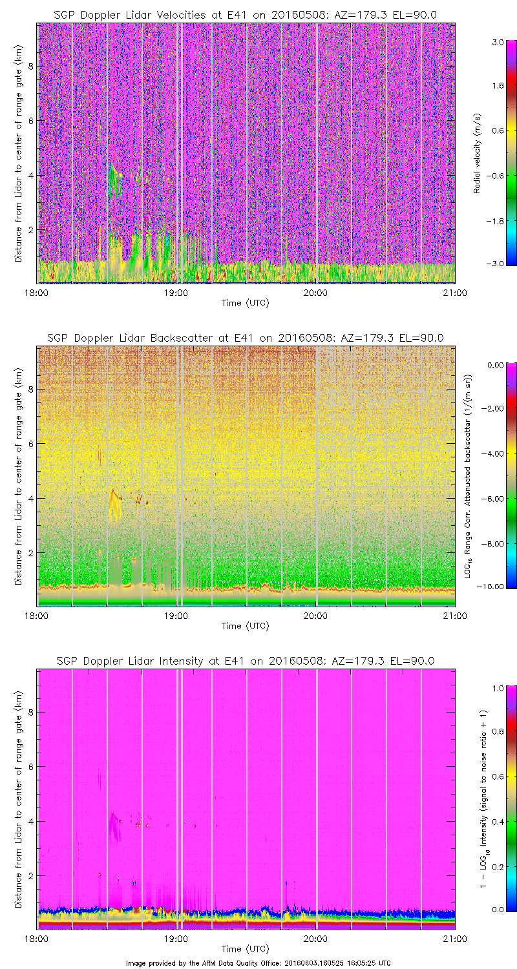Click the Doppler Lidar Backscatter plot title

246,337
